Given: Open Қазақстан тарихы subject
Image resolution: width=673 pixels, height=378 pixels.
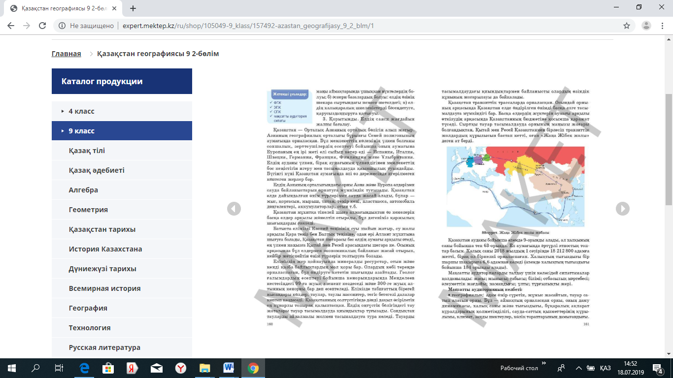Looking at the screenshot, I should pos(122,229).
